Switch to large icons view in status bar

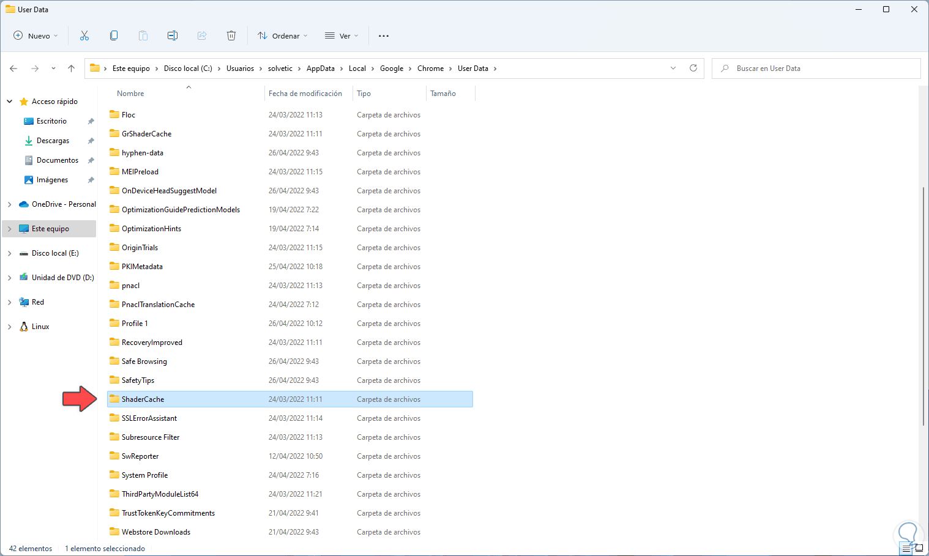[919, 549]
